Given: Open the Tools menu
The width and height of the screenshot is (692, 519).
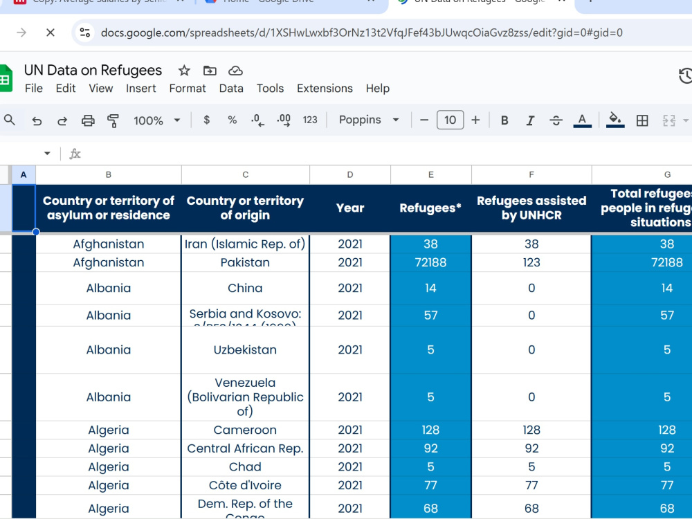Looking at the screenshot, I should [270, 89].
